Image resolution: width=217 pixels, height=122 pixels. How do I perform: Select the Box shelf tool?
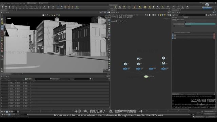point(2,7)
